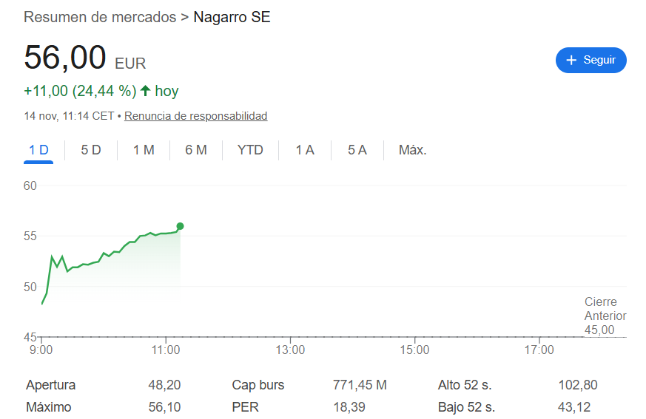Screen dimensions: 646x419
Task: Select the 6 M range tab
Action: coord(196,150)
